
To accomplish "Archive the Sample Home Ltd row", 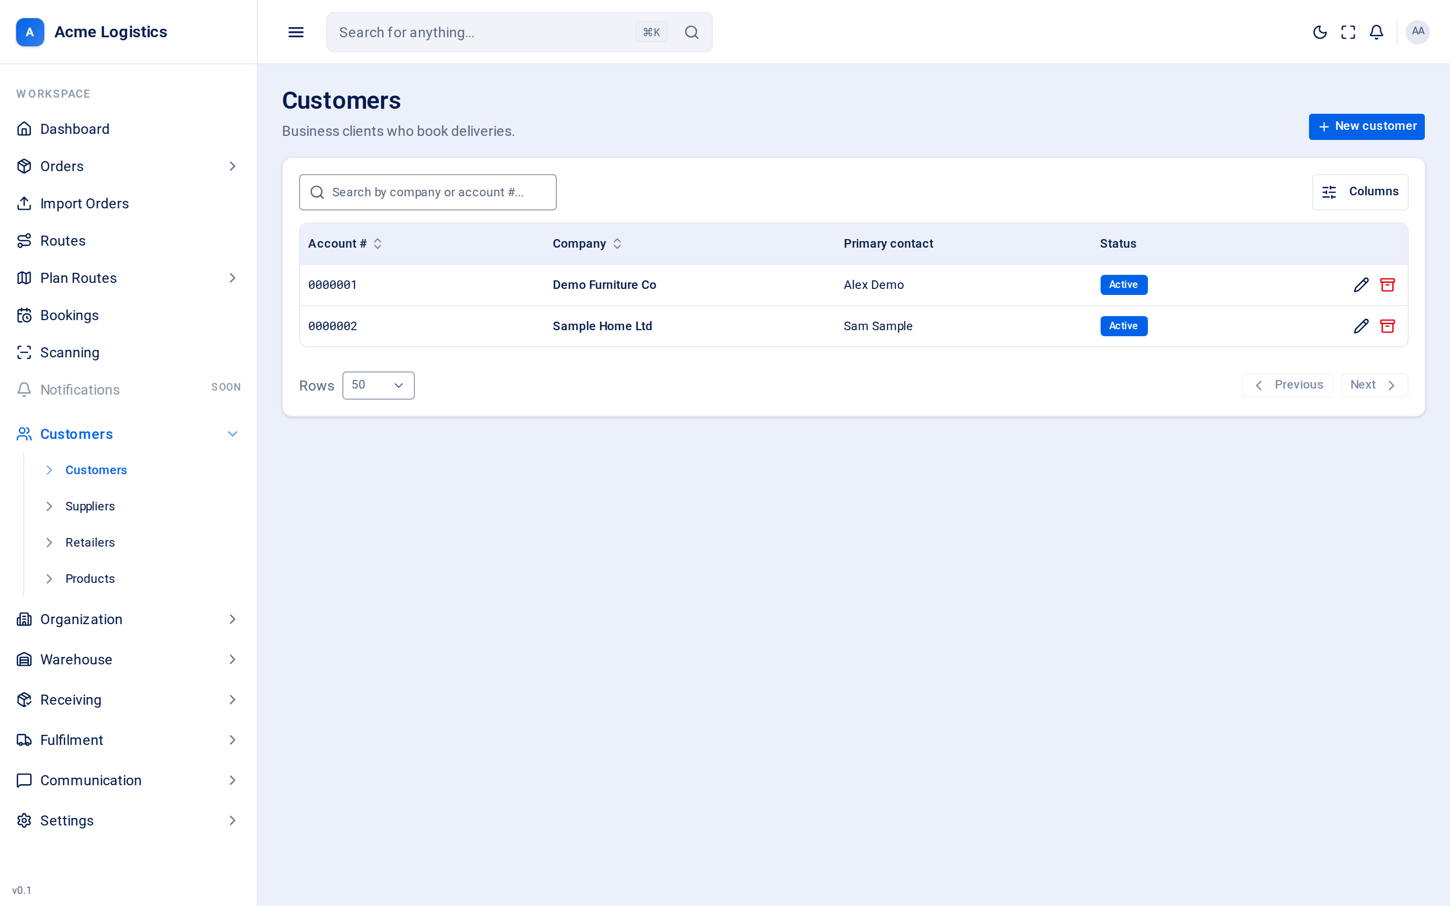I will 1388,326.
